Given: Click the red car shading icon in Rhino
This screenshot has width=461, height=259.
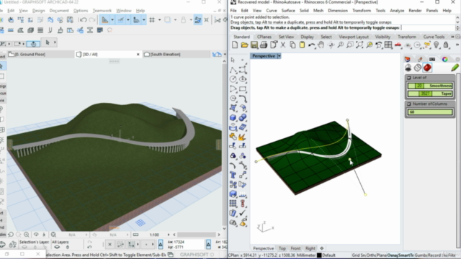Looking at the screenshot, I should (x=398, y=45).
